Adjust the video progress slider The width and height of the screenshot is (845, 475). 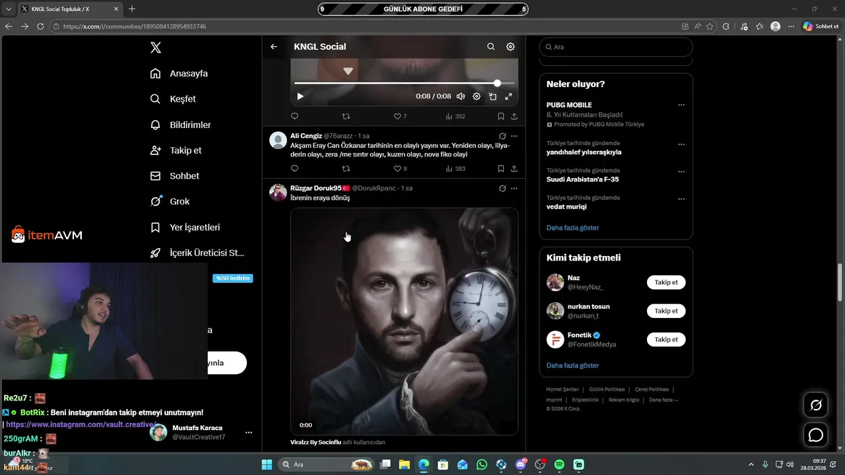point(404,83)
